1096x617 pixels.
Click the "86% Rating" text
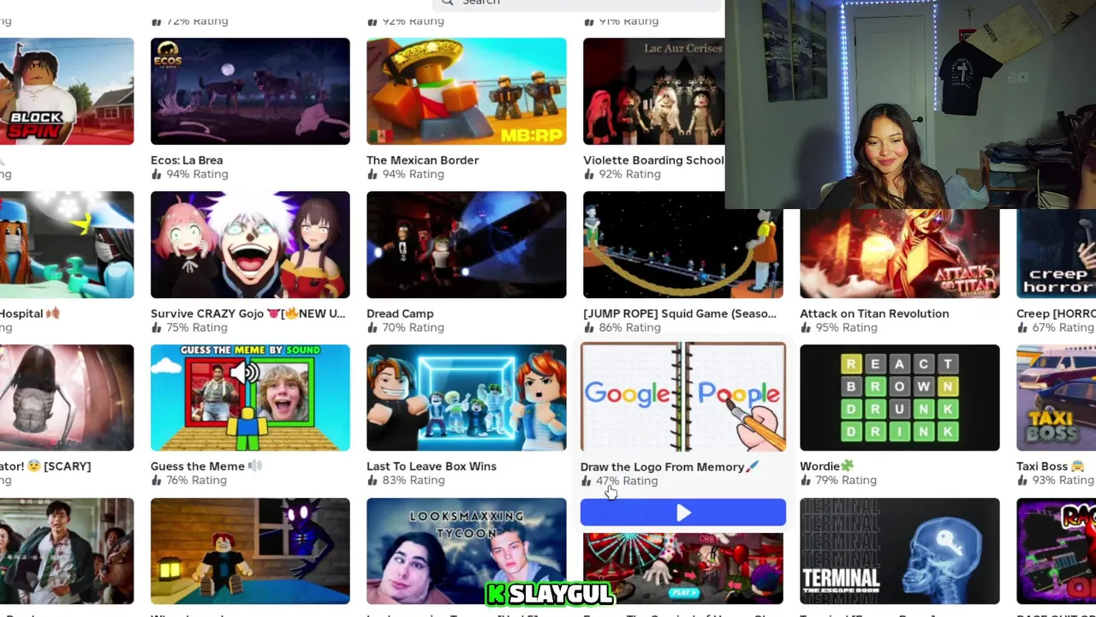629,327
